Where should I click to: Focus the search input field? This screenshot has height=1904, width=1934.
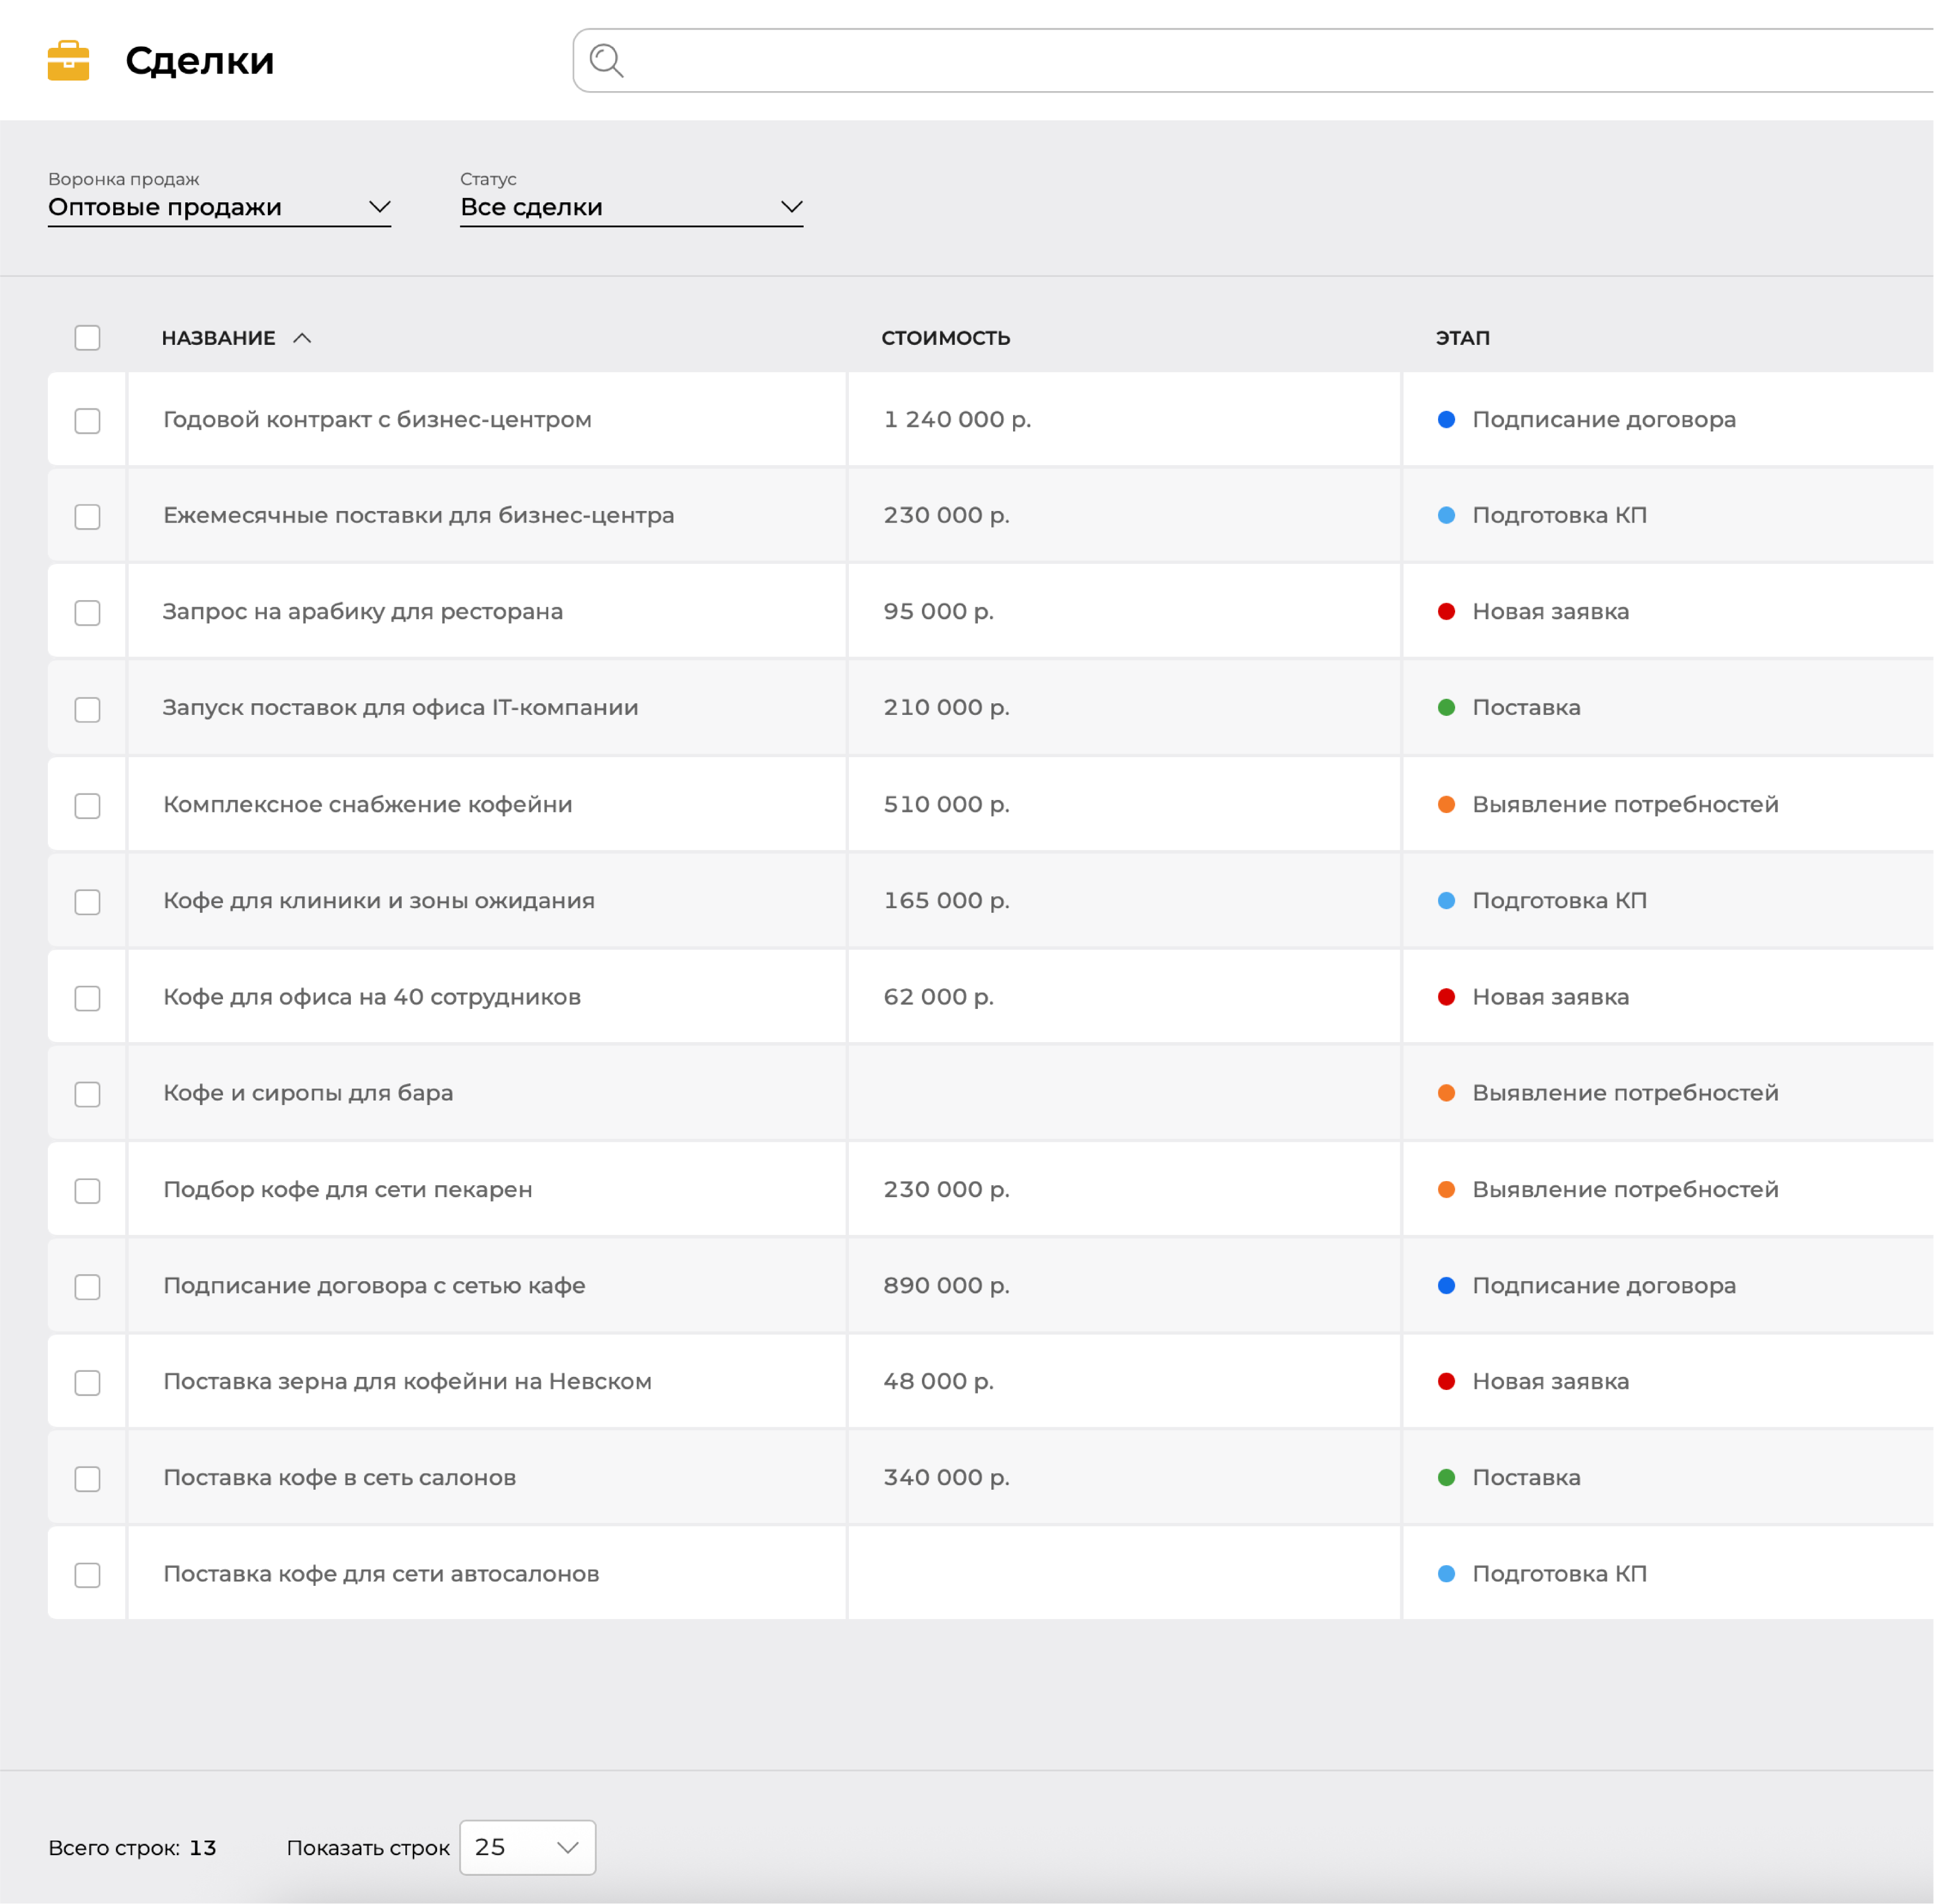point(1253,60)
